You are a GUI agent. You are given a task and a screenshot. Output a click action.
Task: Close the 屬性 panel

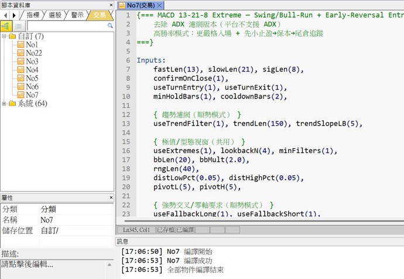click(x=110, y=198)
